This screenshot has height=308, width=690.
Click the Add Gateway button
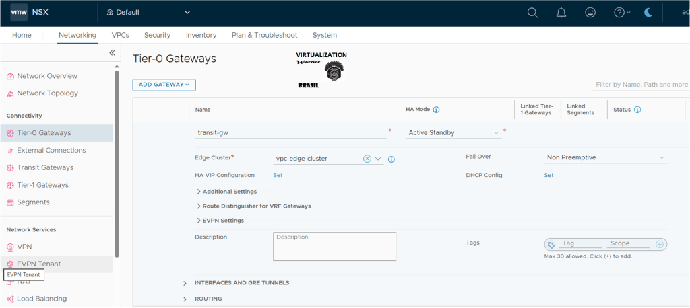pyautogui.click(x=164, y=85)
